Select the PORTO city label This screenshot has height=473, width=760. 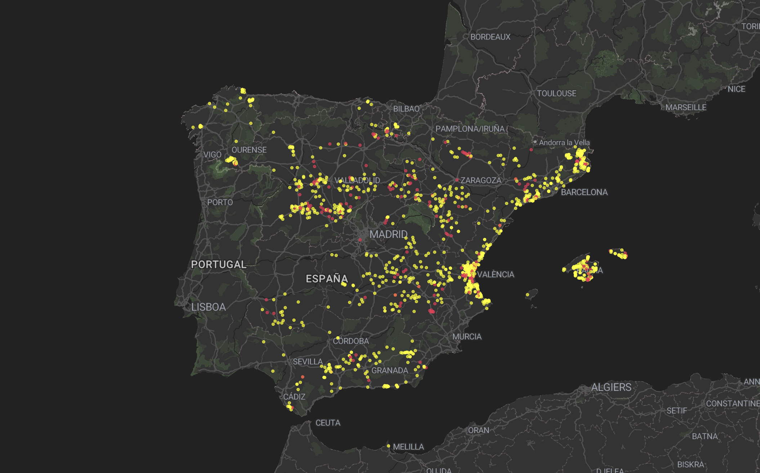point(220,202)
